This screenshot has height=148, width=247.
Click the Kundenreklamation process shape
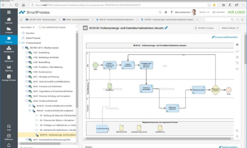[102, 129]
